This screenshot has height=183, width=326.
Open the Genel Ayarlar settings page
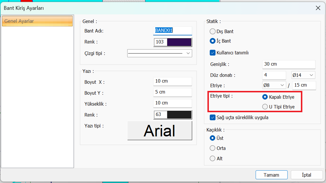37,21
